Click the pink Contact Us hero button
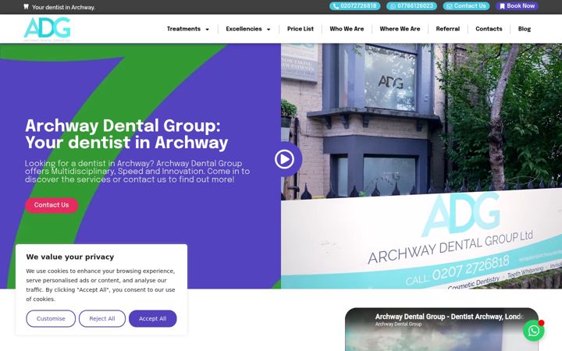The image size is (562, 351). coord(52,205)
